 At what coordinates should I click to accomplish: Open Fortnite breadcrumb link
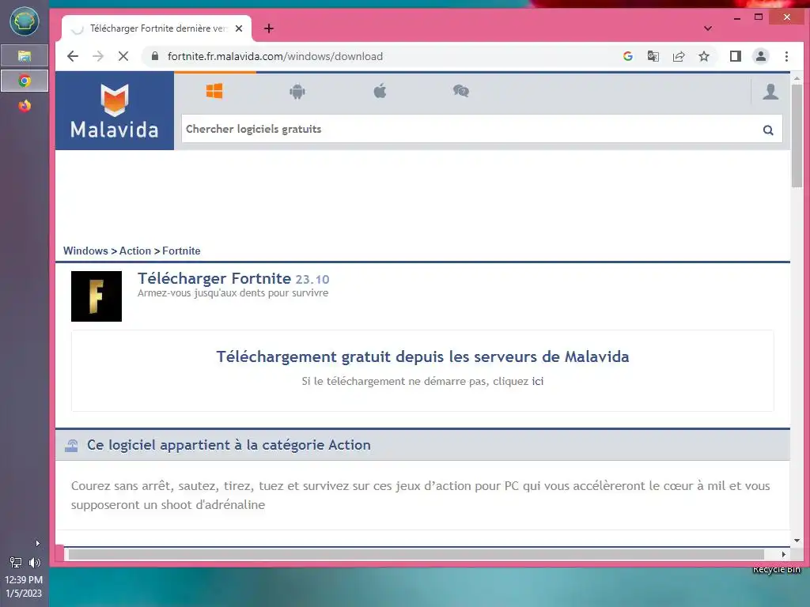181,251
